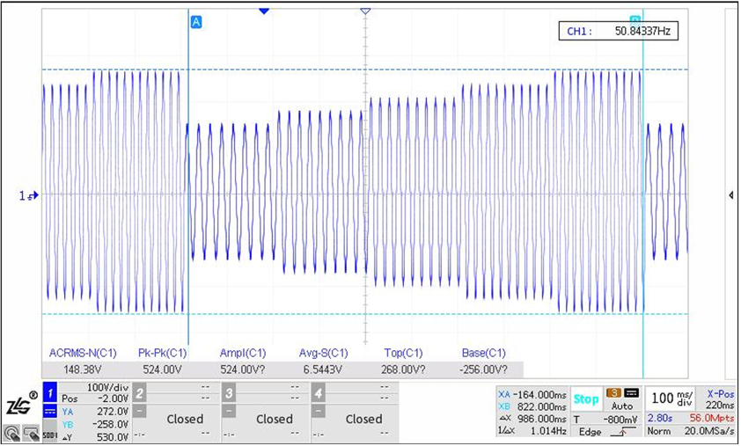Click the hollow time reference triangle marker
741x446 pixels.
pyautogui.click(x=365, y=11)
